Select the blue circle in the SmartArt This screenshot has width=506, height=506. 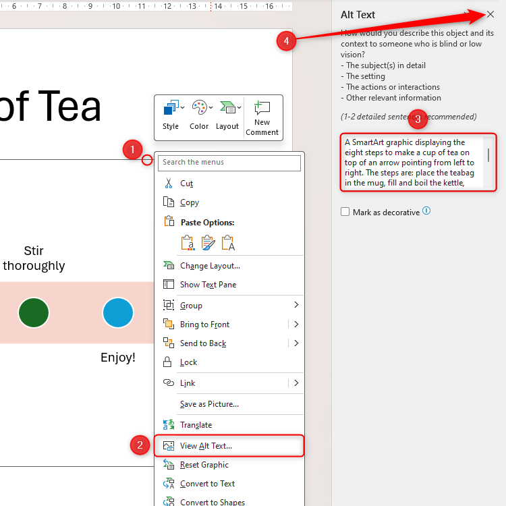point(118,312)
